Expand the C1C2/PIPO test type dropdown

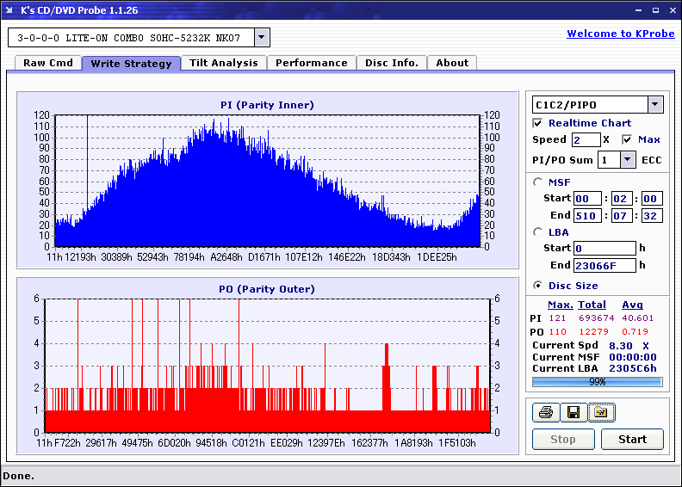click(x=654, y=105)
